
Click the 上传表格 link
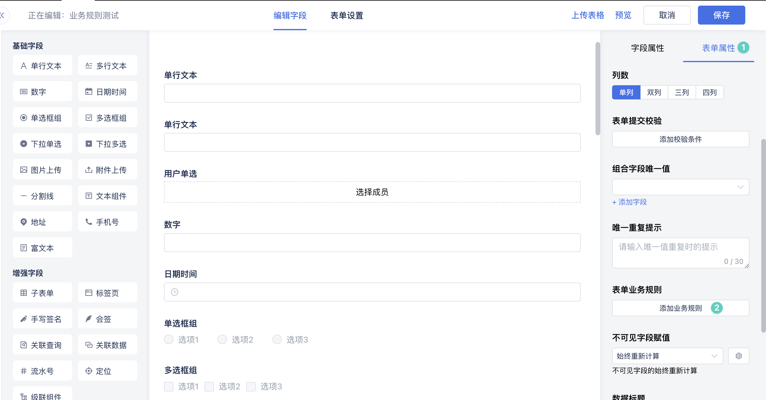[587, 15]
